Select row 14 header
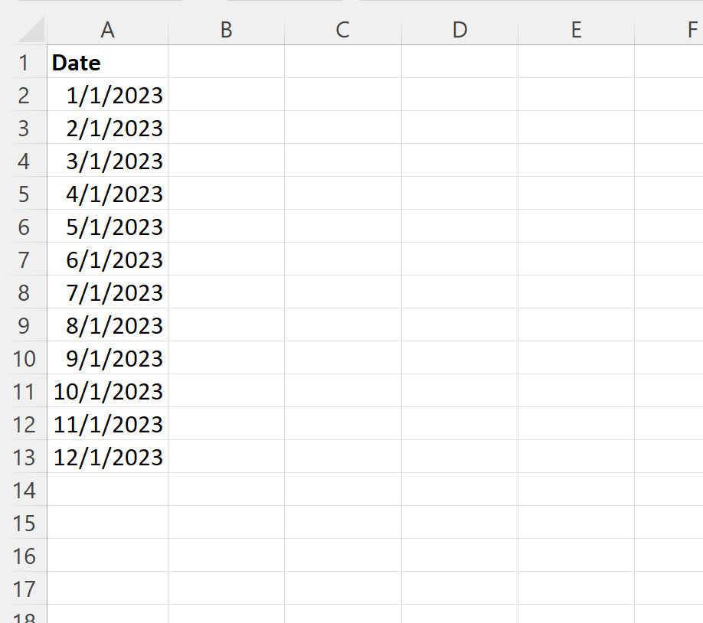 coord(25,490)
